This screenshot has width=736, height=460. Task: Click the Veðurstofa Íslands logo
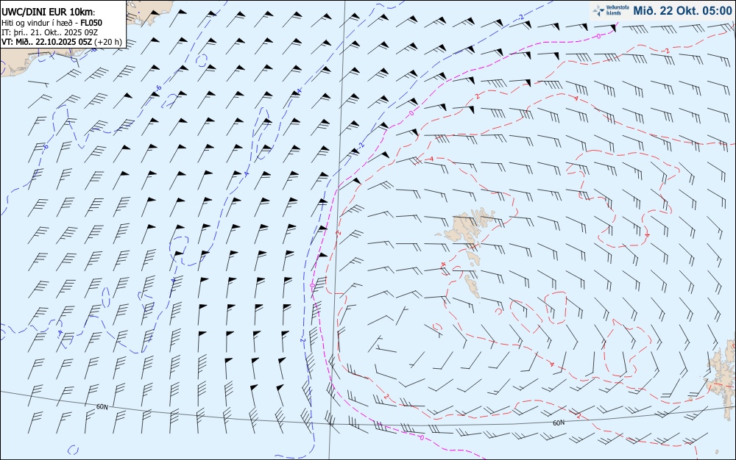(x=609, y=11)
